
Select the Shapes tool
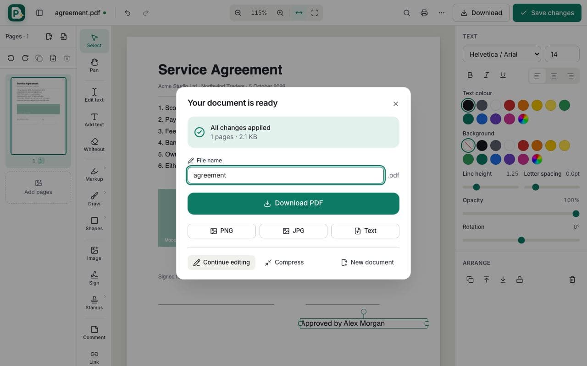pos(94,224)
